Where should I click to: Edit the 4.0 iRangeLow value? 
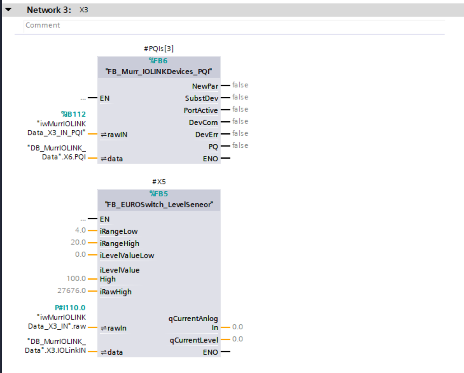(x=81, y=230)
